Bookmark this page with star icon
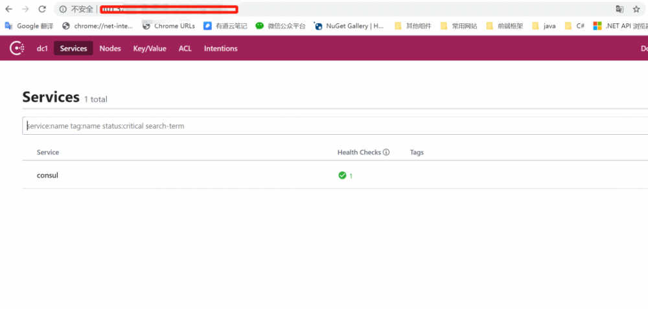 point(636,9)
